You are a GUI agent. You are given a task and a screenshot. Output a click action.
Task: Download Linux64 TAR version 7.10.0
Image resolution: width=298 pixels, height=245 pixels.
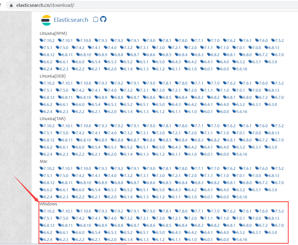pyautogui.click(x=83, y=126)
